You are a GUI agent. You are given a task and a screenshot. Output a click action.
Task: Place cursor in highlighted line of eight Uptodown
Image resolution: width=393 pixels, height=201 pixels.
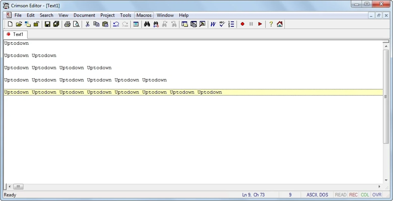[193, 92]
